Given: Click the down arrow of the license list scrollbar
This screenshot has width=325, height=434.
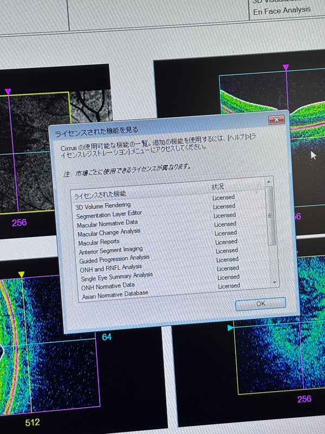Looking at the screenshot, I should [x=274, y=282].
